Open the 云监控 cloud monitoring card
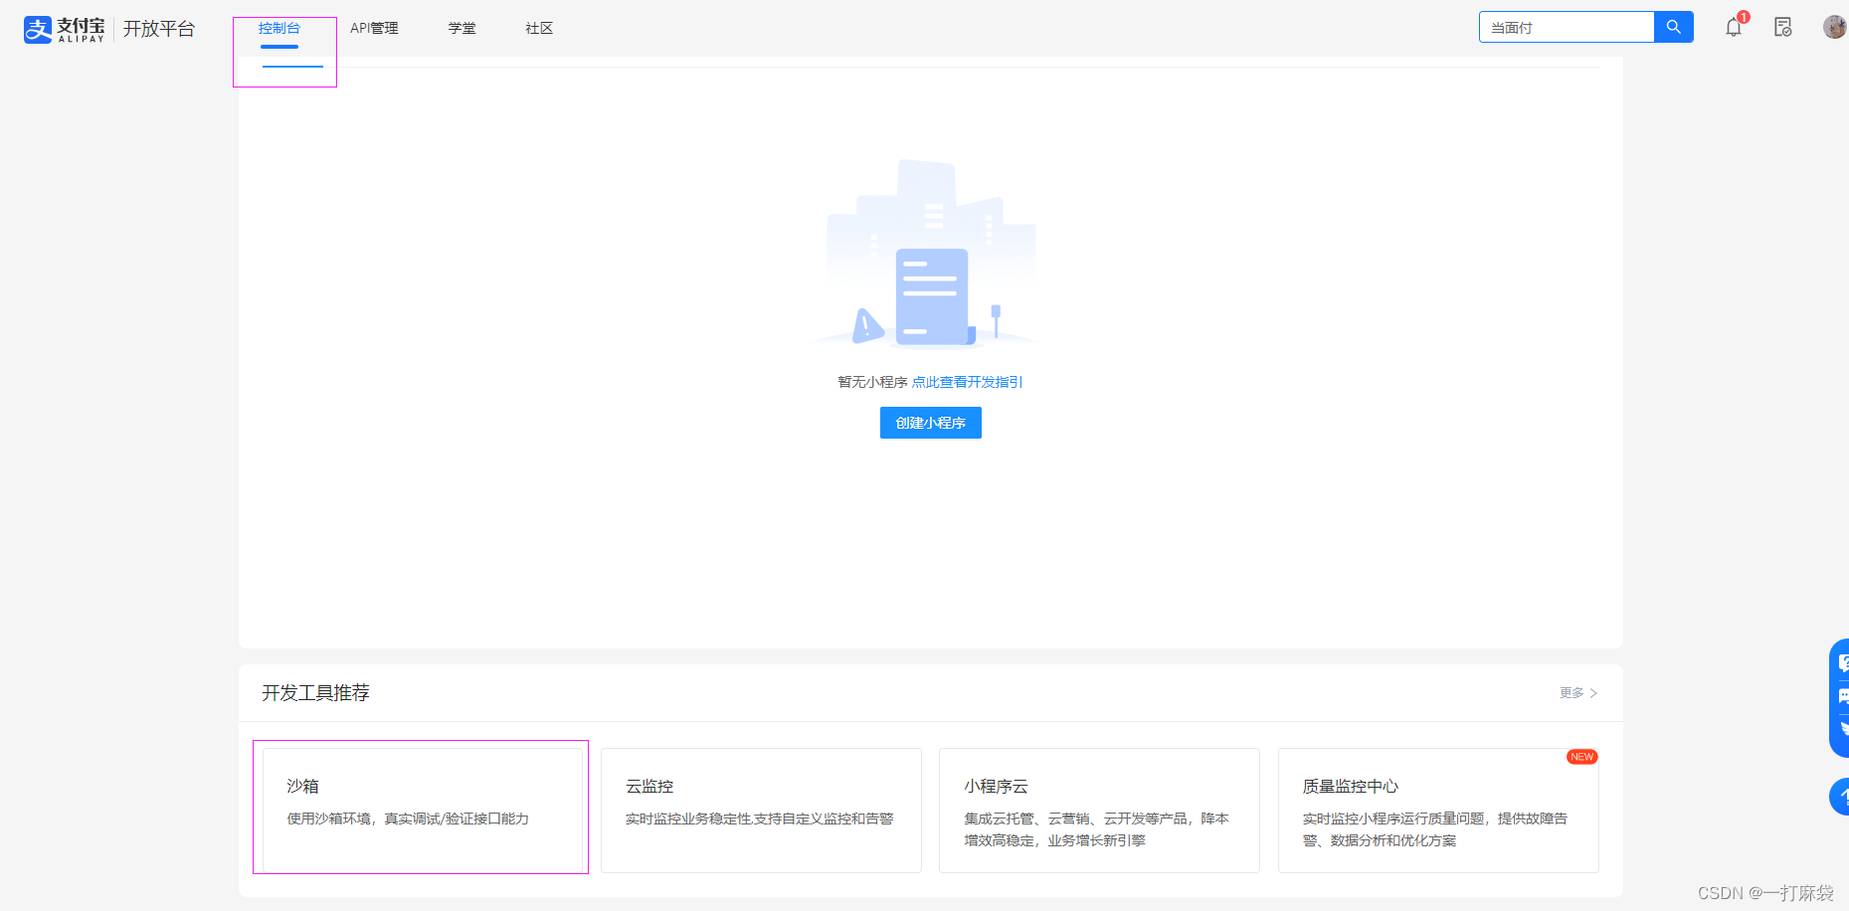This screenshot has height=911, width=1849. coord(760,810)
